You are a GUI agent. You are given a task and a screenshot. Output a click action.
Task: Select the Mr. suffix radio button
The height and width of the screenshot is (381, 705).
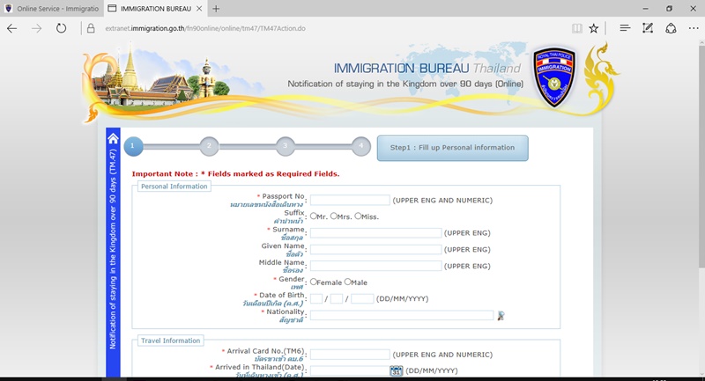click(314, 216)
